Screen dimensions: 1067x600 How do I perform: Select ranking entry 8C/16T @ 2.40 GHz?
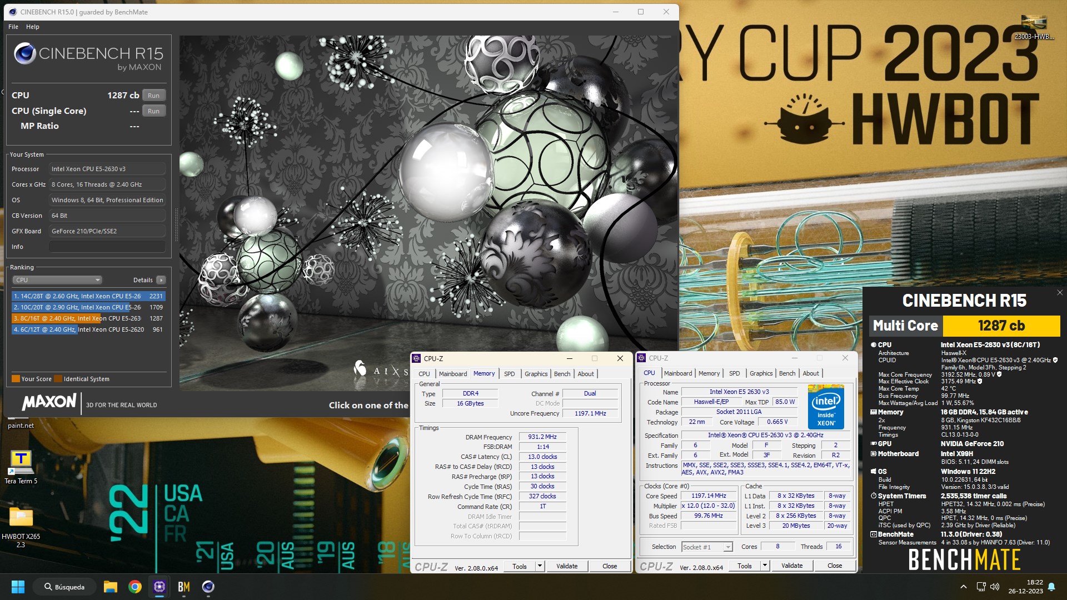88,318
